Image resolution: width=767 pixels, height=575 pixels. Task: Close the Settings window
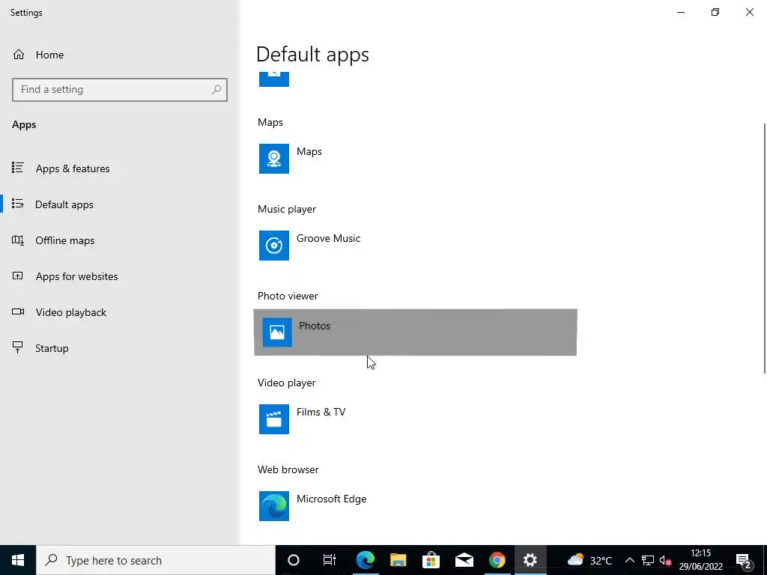click(x=749, y=12)
